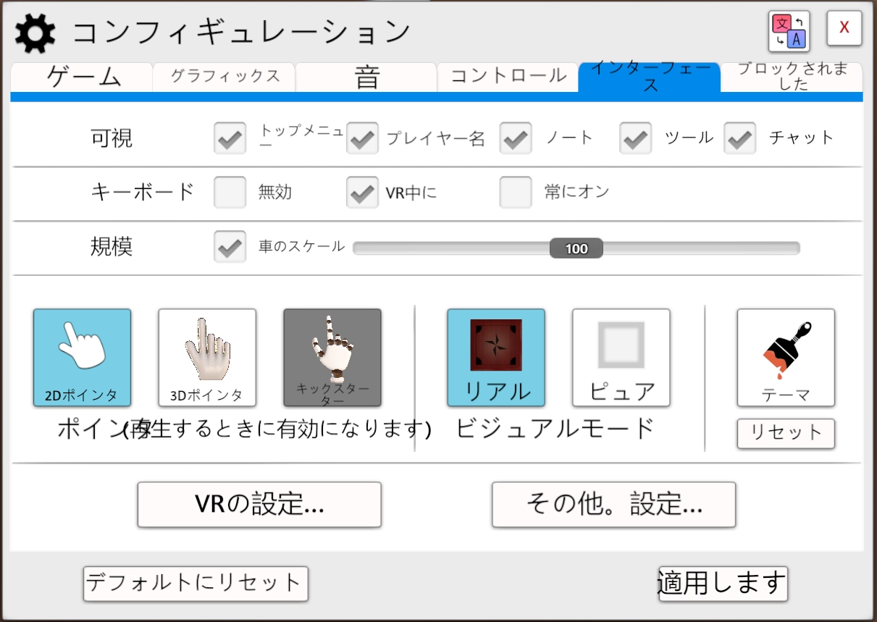Enable the 常にオン keyboard checkbox

click(x=516, y=193)
